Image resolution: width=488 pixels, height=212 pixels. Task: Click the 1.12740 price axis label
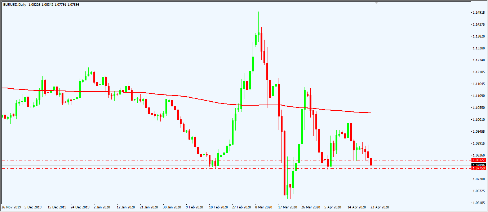pyautogui.click(x=479, y=60)
